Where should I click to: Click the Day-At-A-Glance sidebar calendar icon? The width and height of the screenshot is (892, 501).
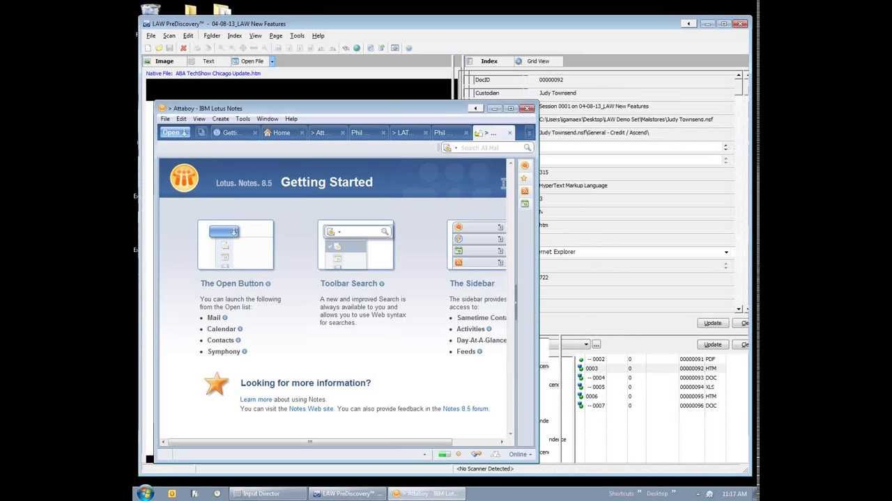coord(524,203)
